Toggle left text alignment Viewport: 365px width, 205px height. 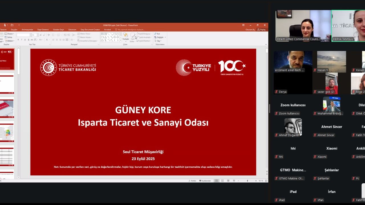click(53, 40)
